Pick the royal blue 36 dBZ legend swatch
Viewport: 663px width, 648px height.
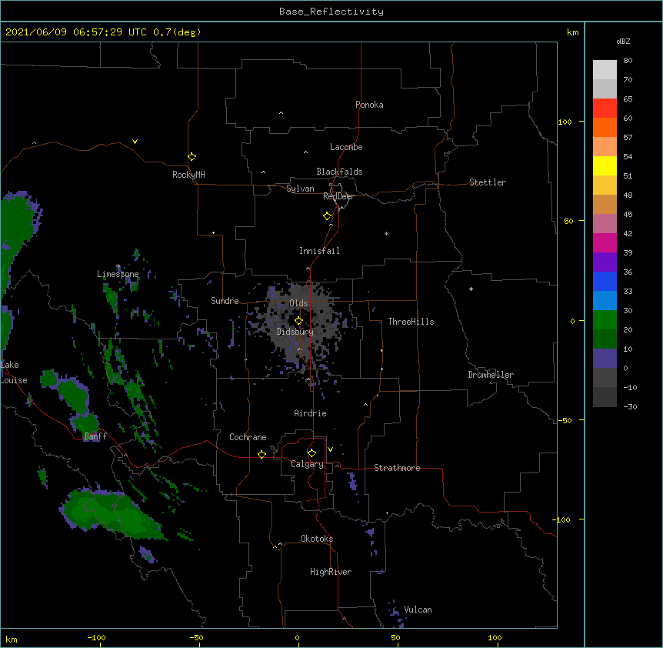click(x=605, y=281)
